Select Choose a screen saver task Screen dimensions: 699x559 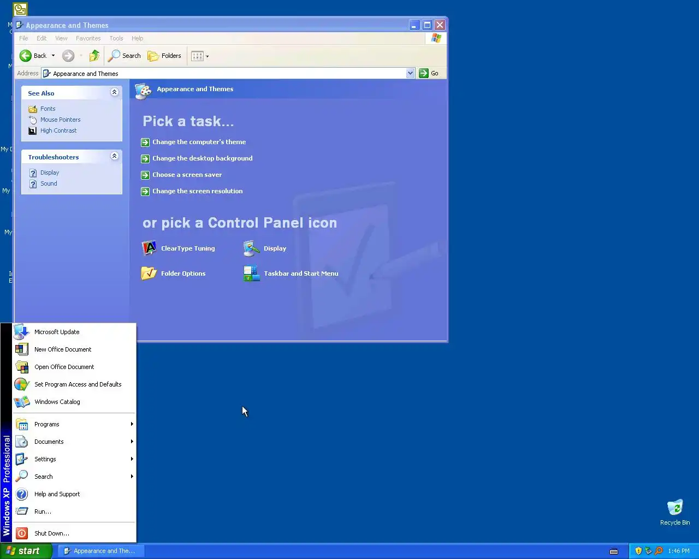[x=181, y=175]
